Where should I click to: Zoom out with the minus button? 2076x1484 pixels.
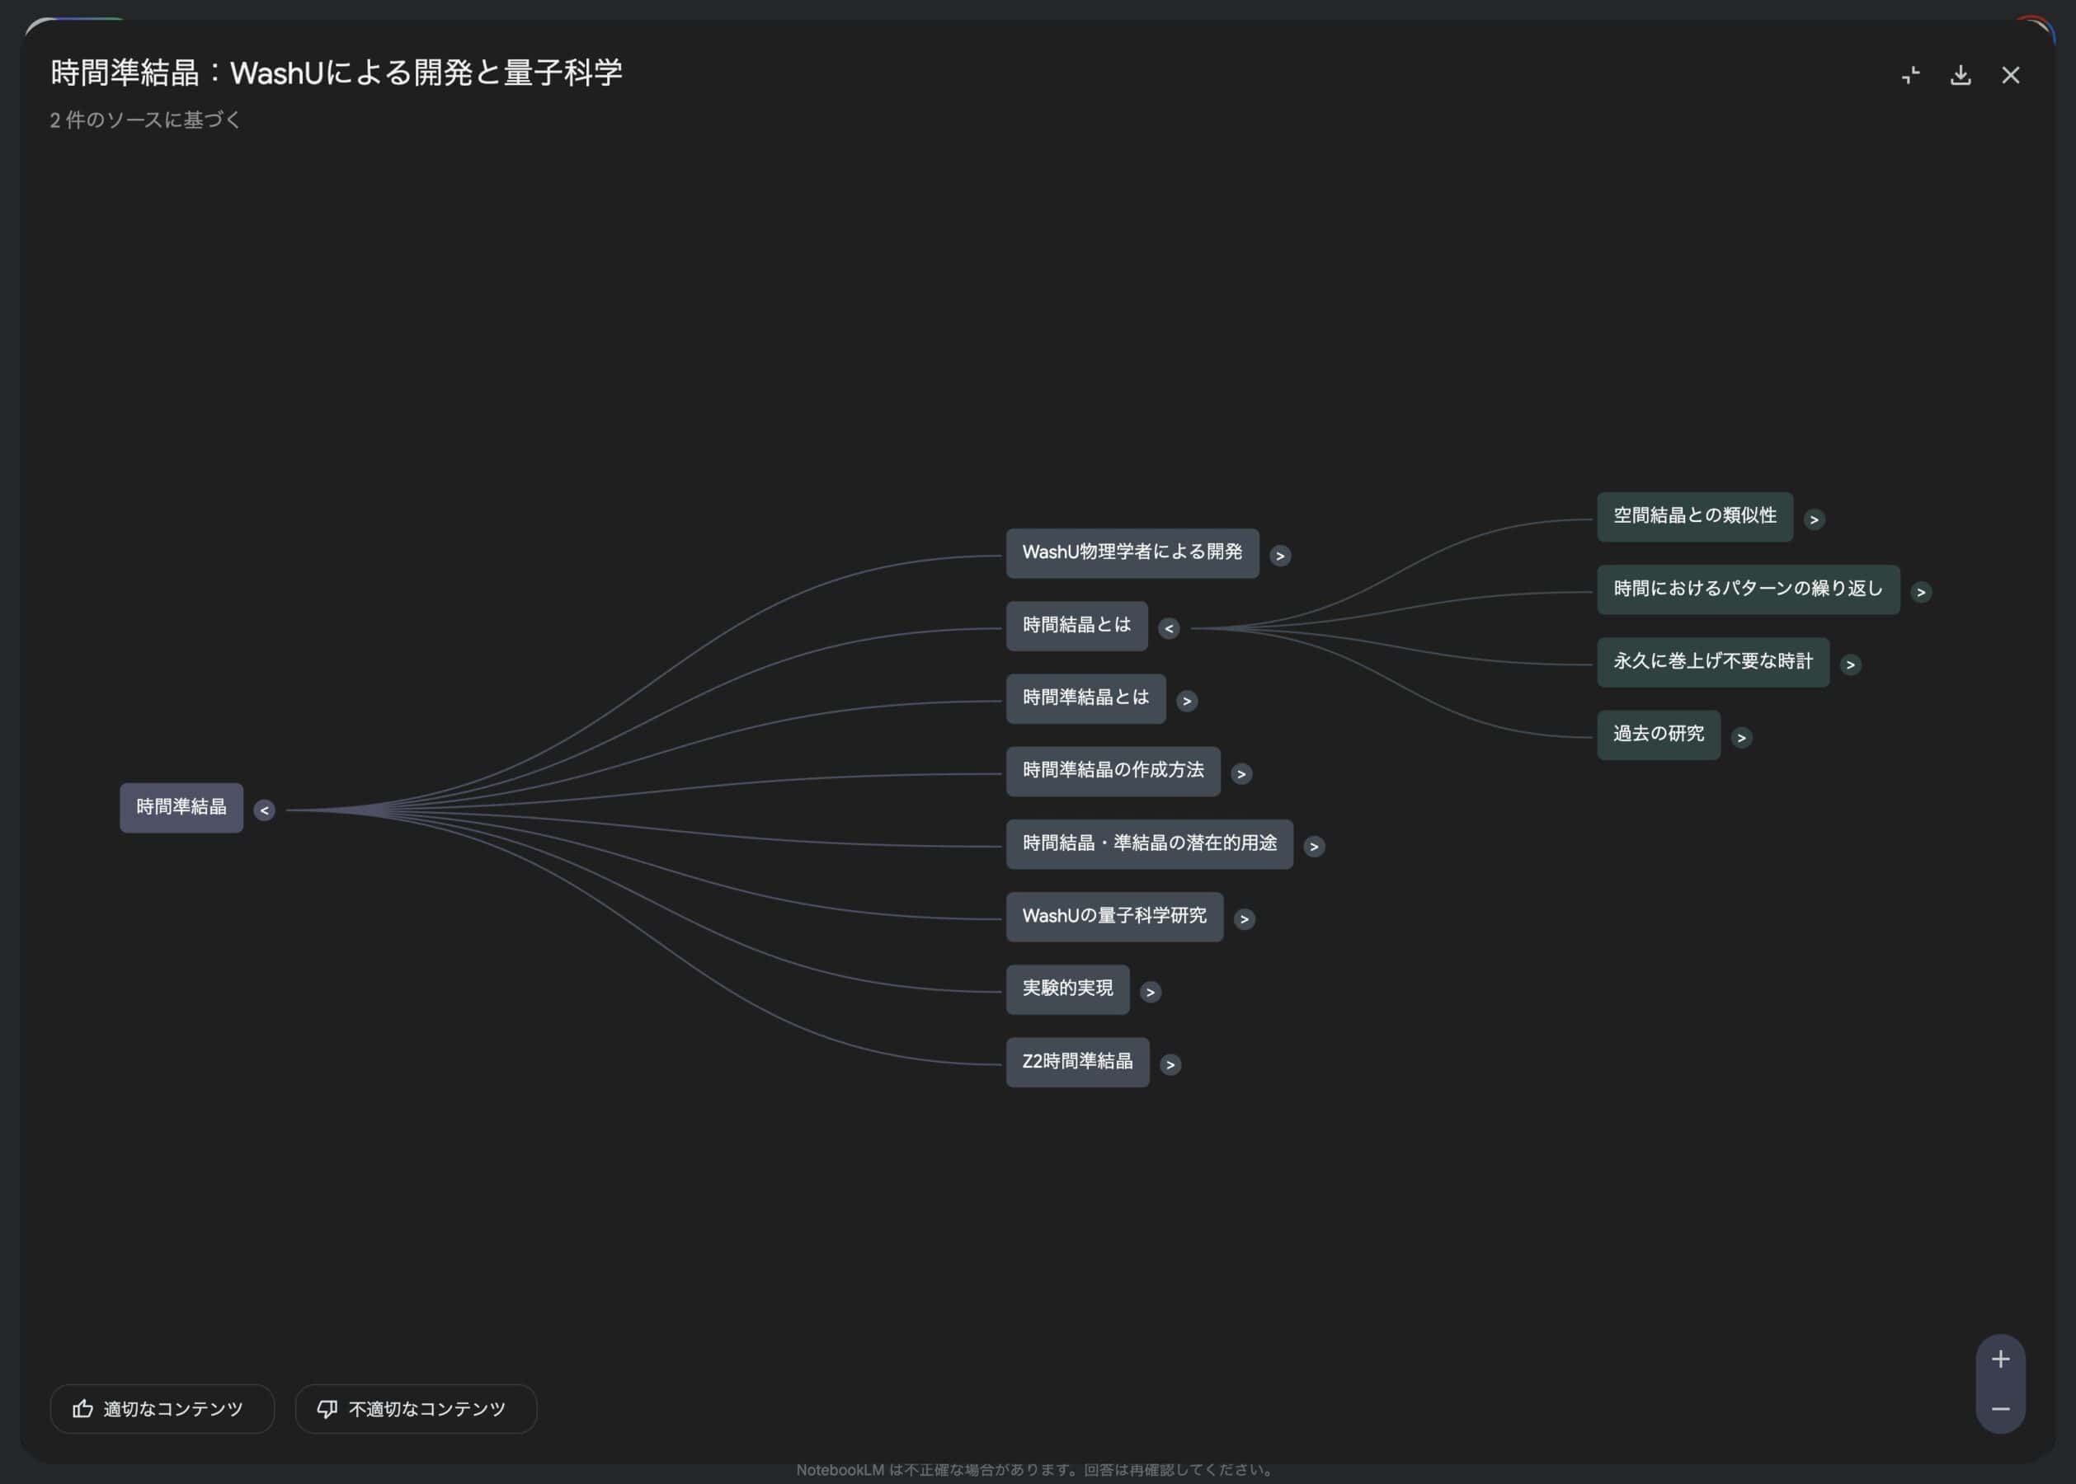2000,1409
